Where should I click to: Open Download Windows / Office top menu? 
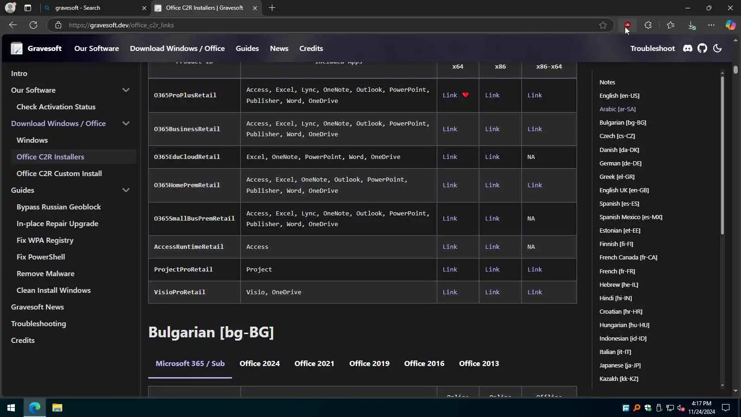pyautogui.click(x=177, y=48)
